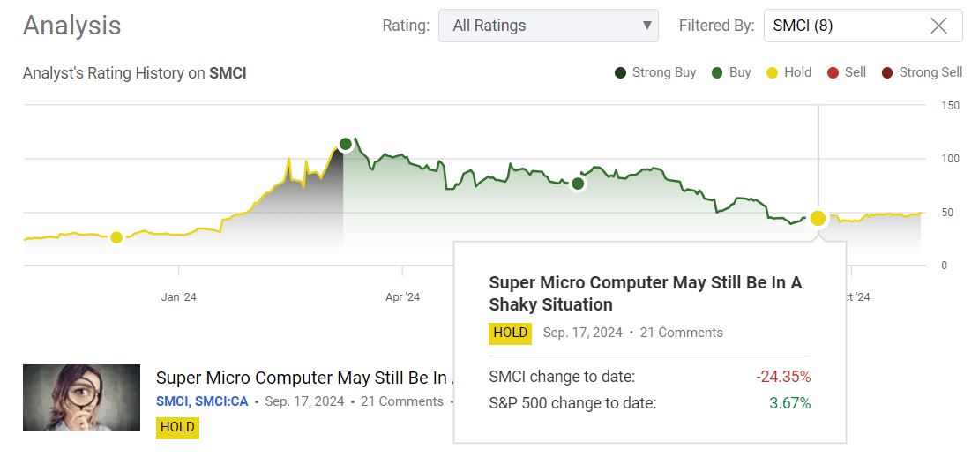
Task: Toggle the Hold legend item
Action: [x=788, y=72]
